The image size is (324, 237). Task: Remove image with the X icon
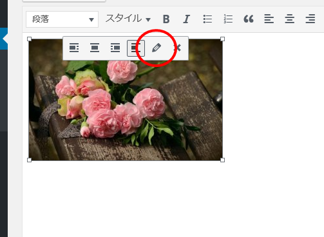click(x=177, y=48)
